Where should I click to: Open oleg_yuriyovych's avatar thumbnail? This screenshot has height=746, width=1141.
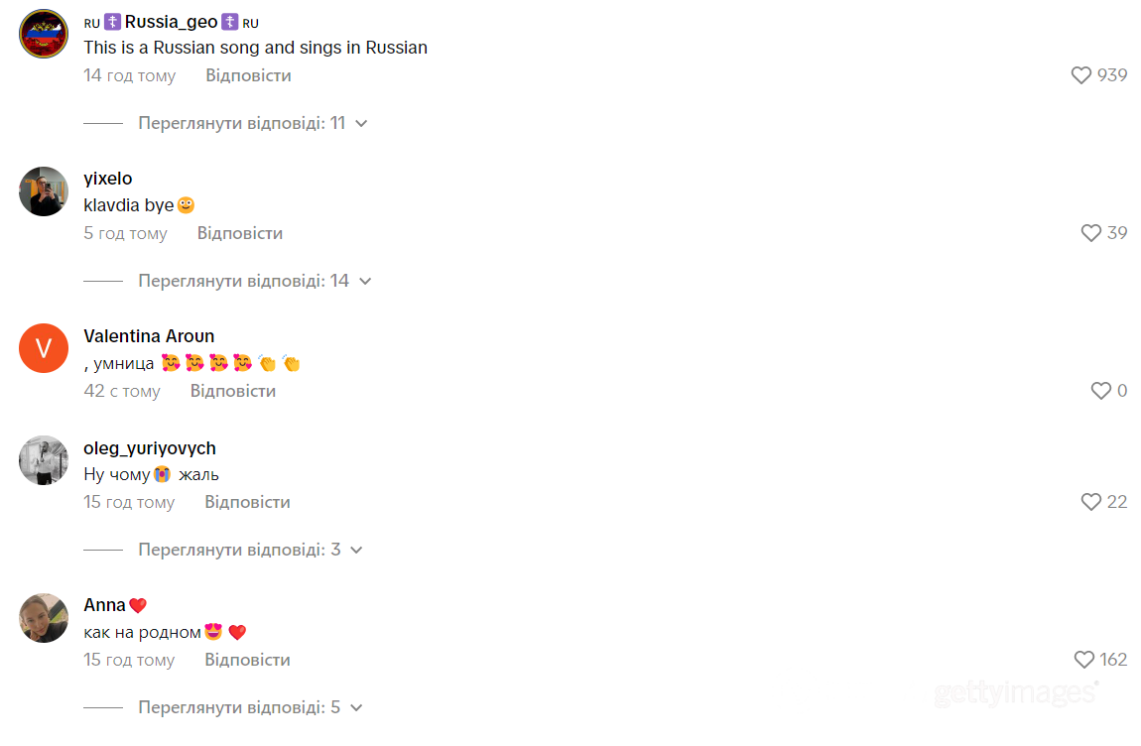pos(44,460)
